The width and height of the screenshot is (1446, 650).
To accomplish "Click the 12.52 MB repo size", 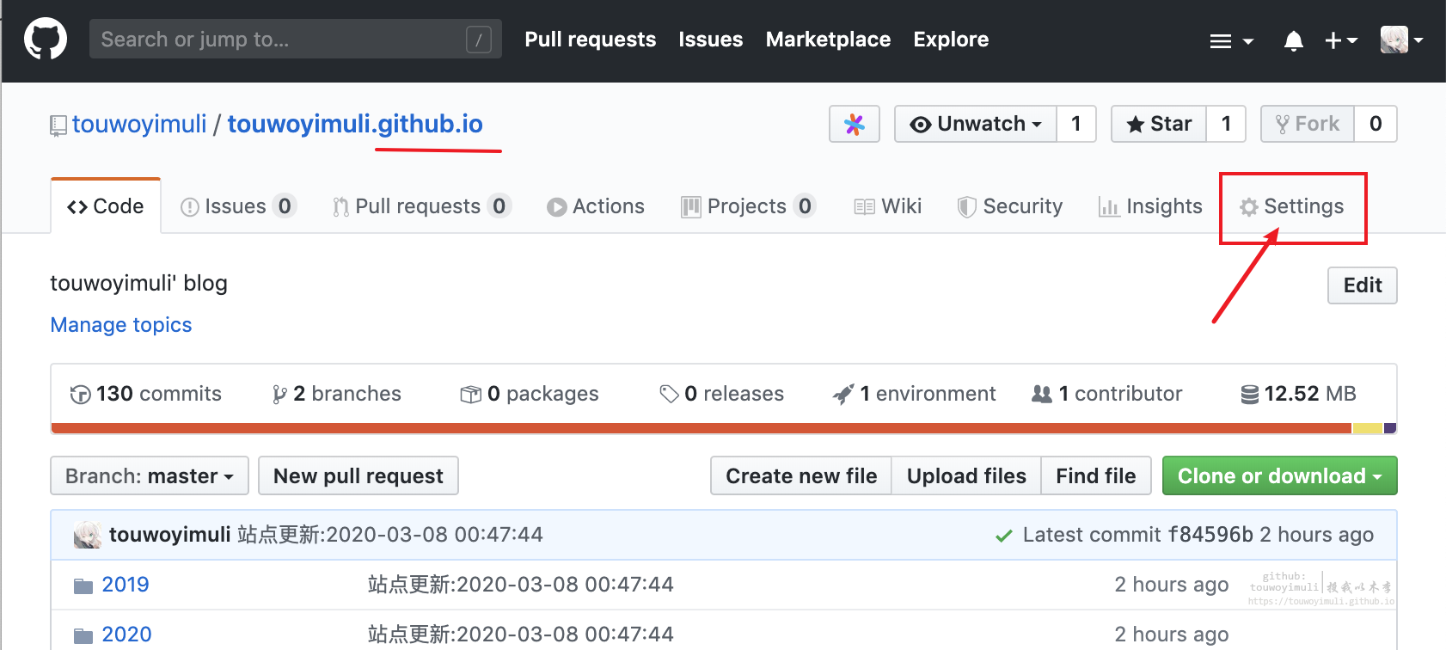I will coord(1298,394).
